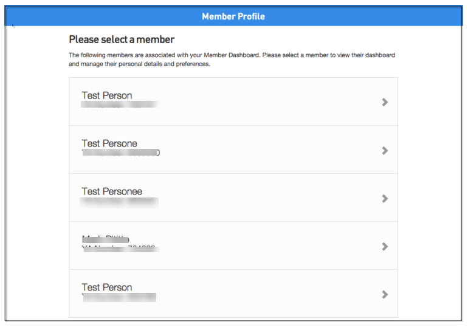Select the member with the blurred name
This screenshot has width=468, height=327.
pyautogui.click(x=106, y=239)
